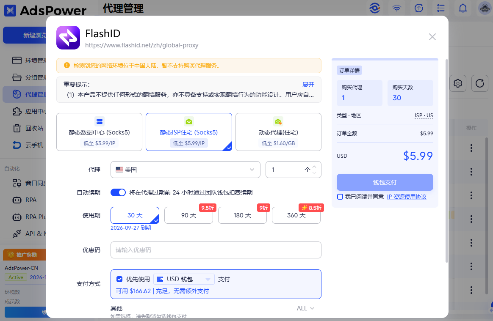Uncheck the 优先使用 wallet payment checkbox
This screenshot has width=493, height=321.
(119, 279)
